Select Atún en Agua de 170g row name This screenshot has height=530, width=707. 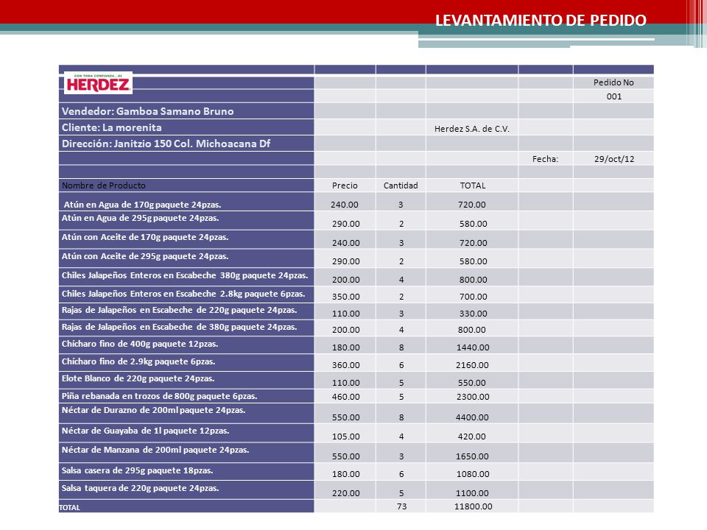(x=142, y=205)
